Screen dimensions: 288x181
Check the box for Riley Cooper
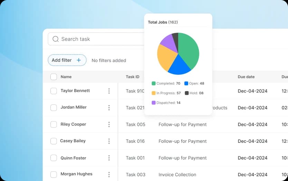click(54, 124)
